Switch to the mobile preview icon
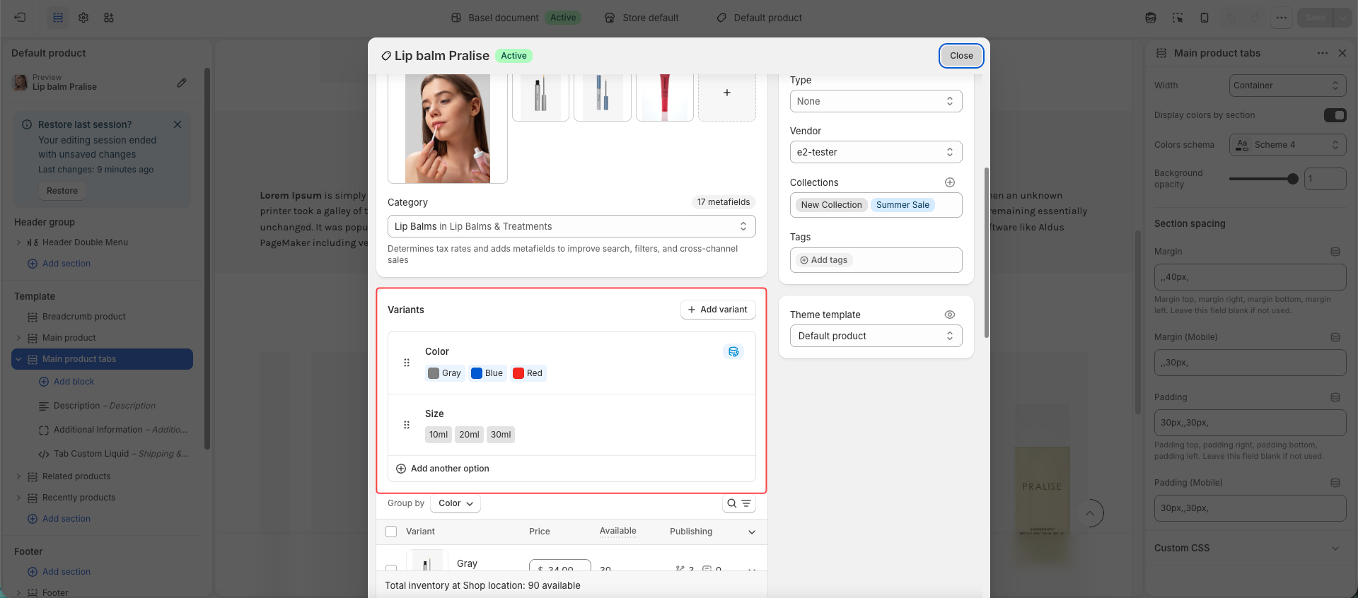 tap(1205, 18)
